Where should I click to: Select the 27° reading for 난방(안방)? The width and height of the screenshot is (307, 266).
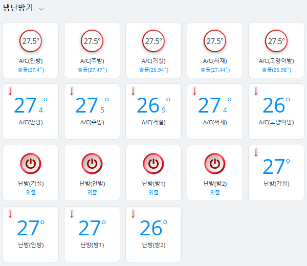(31, 228)
